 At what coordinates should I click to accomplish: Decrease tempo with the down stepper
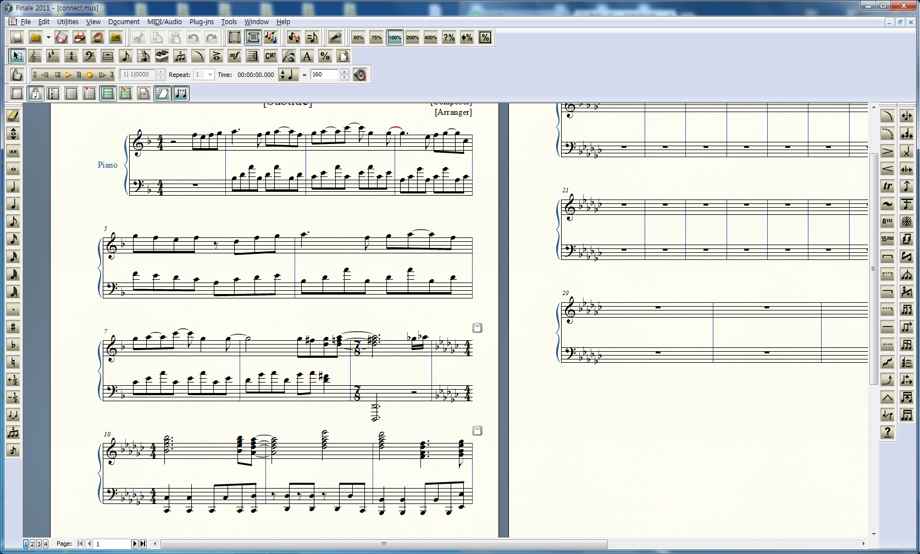(344, 77)
